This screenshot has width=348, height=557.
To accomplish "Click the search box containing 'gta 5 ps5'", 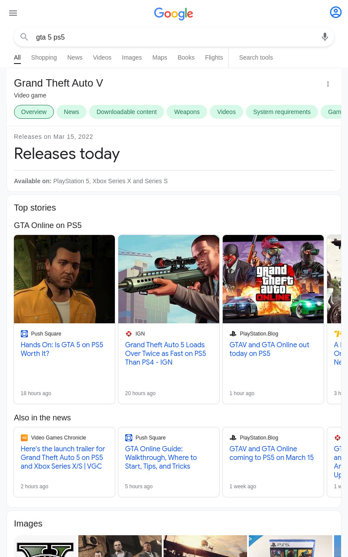I will pyautogui.click(x=174, y=37).
